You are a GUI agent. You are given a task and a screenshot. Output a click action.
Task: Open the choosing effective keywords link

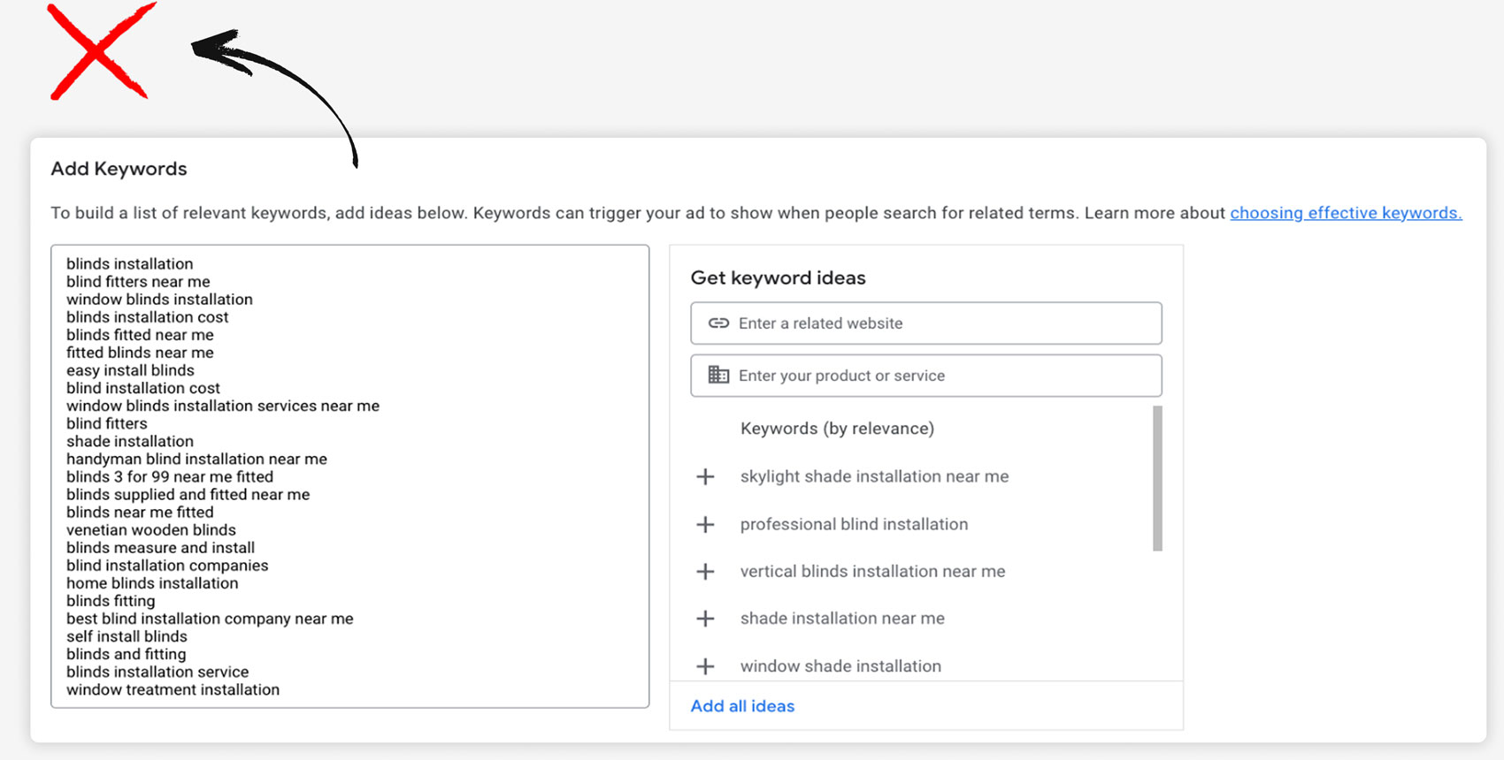click(x=1345, y=213)
